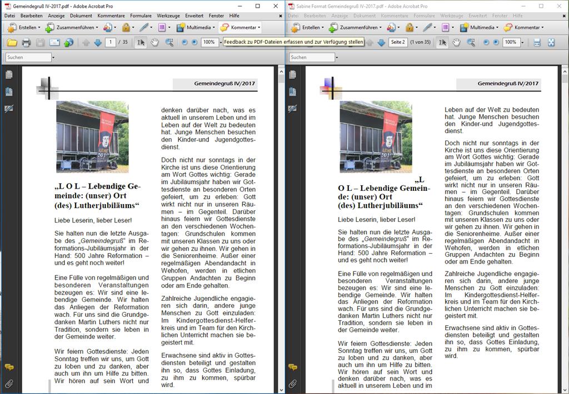Go to next page in left window

click(x=98, y=42)
